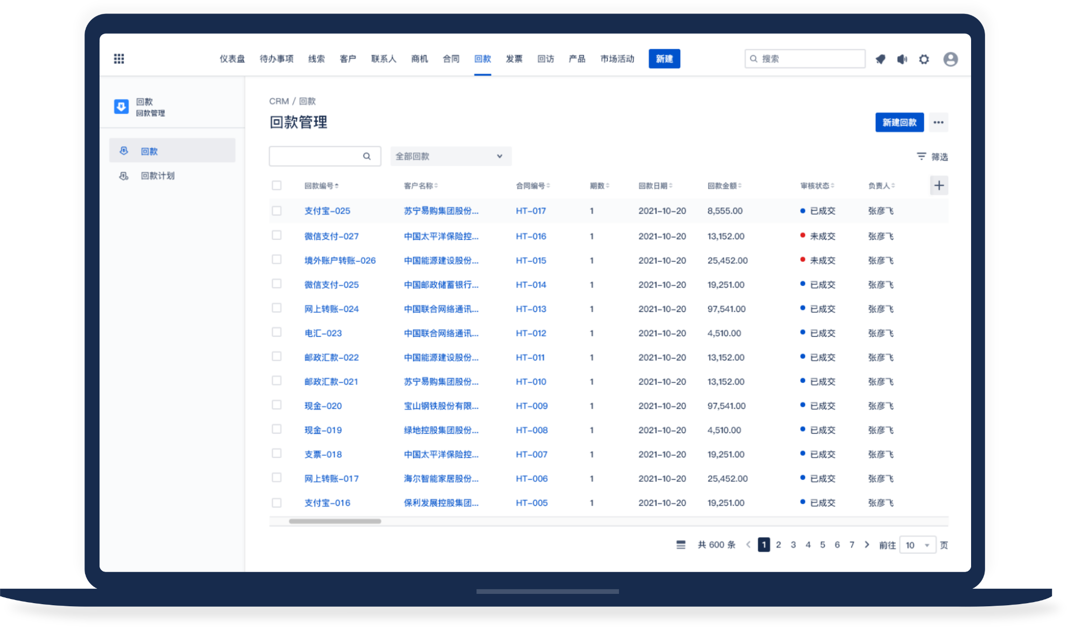Go to page 3

tap(793, 545)
